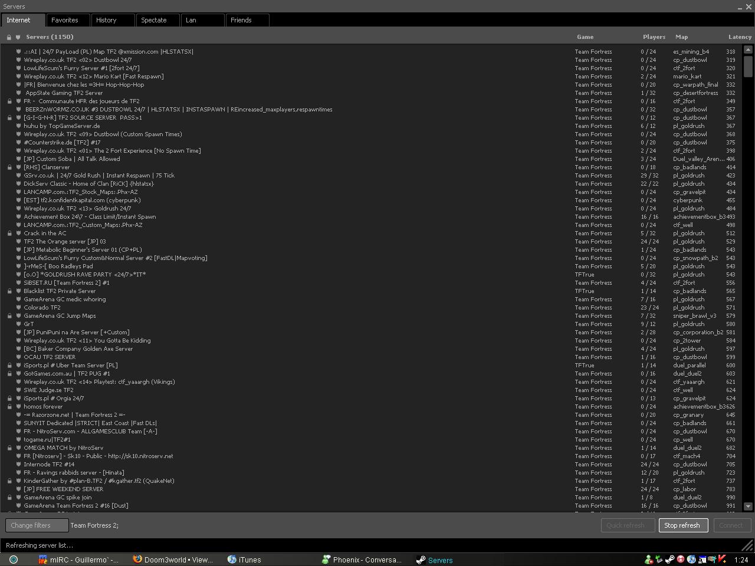Select SiBSET.RU [Team Fortress 2] #1 row
755x566 pixels.
(x=372, y=283)
